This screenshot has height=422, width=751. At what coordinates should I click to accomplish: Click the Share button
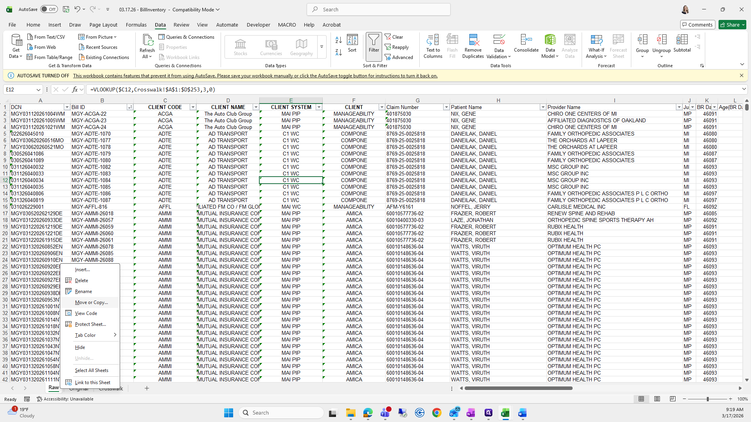[x=732, y=25]
